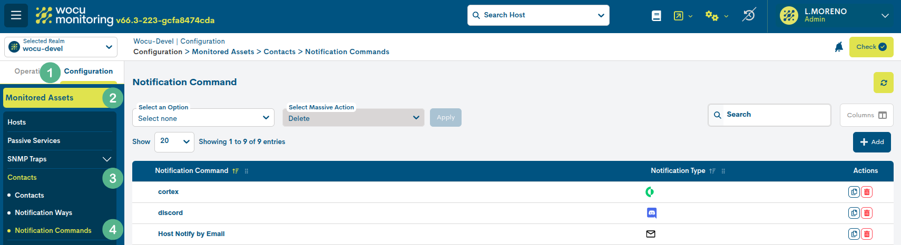The image size is (901, 245).
Task: Duplicate the cortex notification command
Action: [x=854, y=192]
